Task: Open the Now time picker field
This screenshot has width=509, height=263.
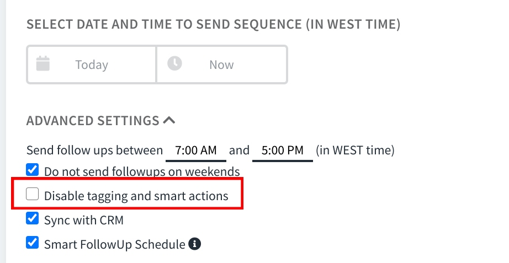Action: (x=222, y=65)
